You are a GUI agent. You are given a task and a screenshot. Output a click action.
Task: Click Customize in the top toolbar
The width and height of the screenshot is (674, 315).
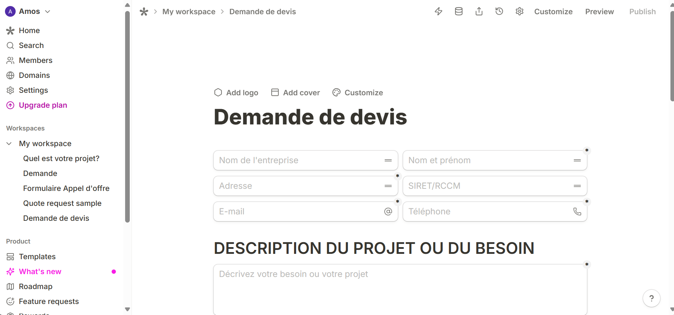point(553,11)
